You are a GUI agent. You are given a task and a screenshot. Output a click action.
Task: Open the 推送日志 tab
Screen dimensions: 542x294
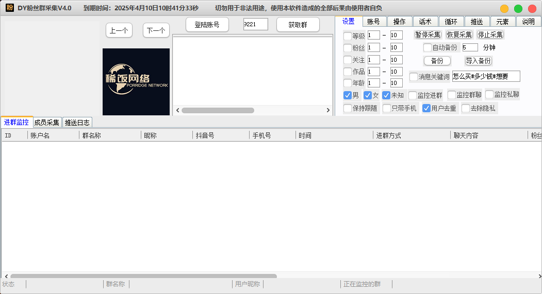coord(77,123)
